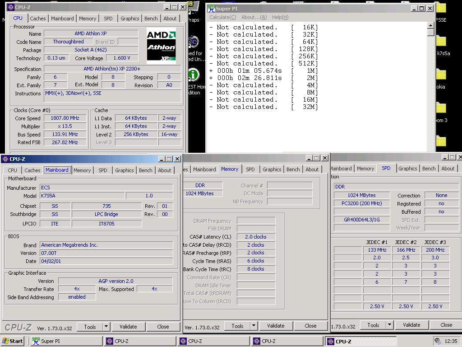The image size is (462, 347).
Task: Click the active fourth CPU-Z taskbar button
Action: [361, 341]
